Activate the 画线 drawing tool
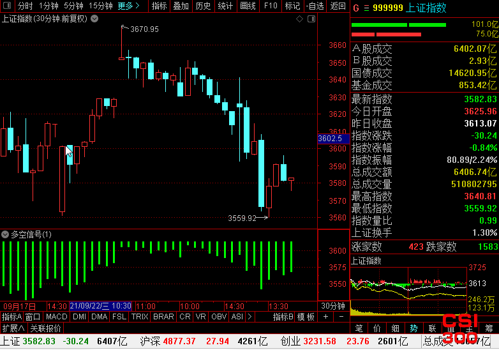Viewport: 499px width, 350px height. 248,6
